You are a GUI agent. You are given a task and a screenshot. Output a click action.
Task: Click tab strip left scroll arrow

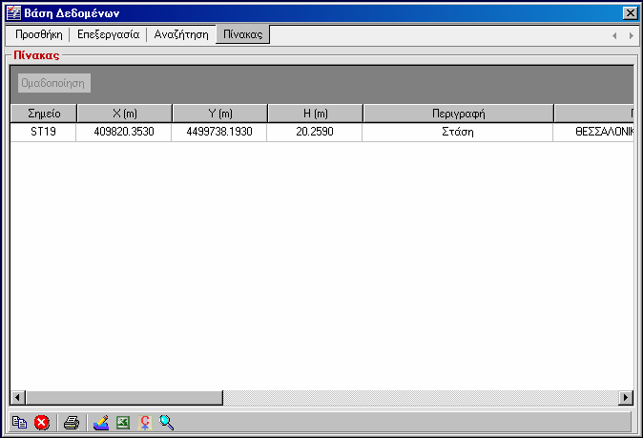pyautogui.click(x=614, y=35)
